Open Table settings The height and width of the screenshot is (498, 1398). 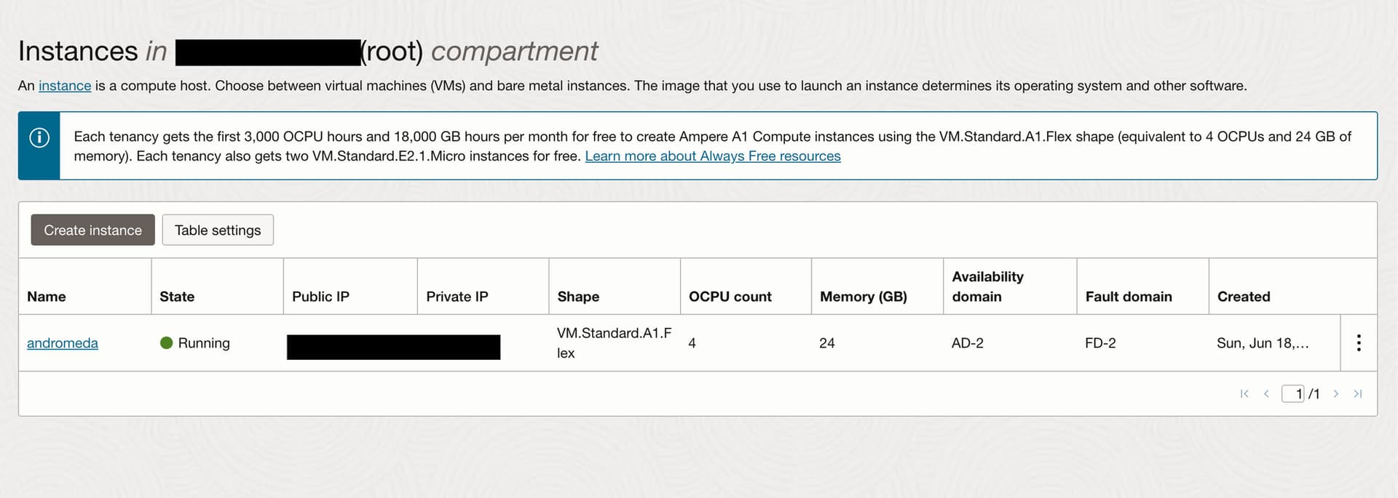point(218,230)
